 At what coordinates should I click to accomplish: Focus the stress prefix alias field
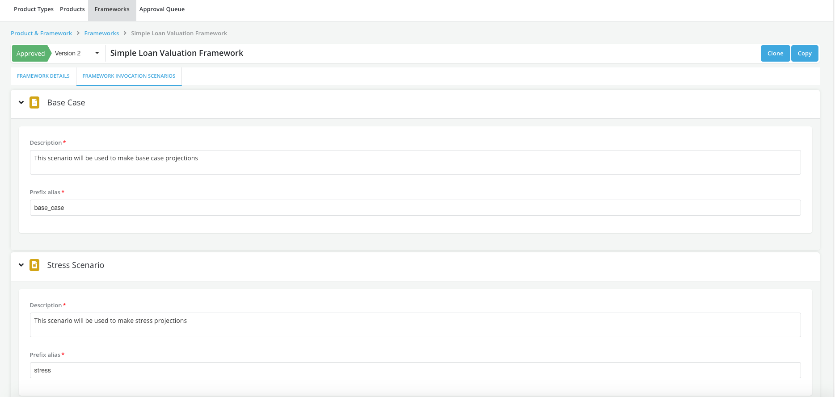[x=415, y=370]
